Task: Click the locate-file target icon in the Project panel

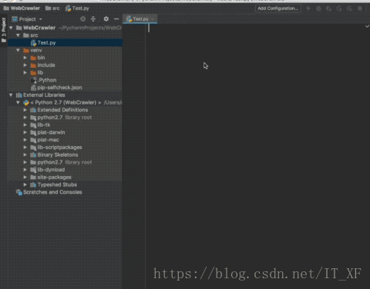Action: (x=82, y=19)
